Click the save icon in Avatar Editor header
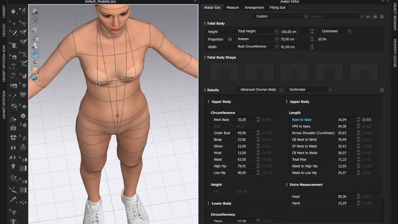The image size is (398, 224). tap(382, 17)
